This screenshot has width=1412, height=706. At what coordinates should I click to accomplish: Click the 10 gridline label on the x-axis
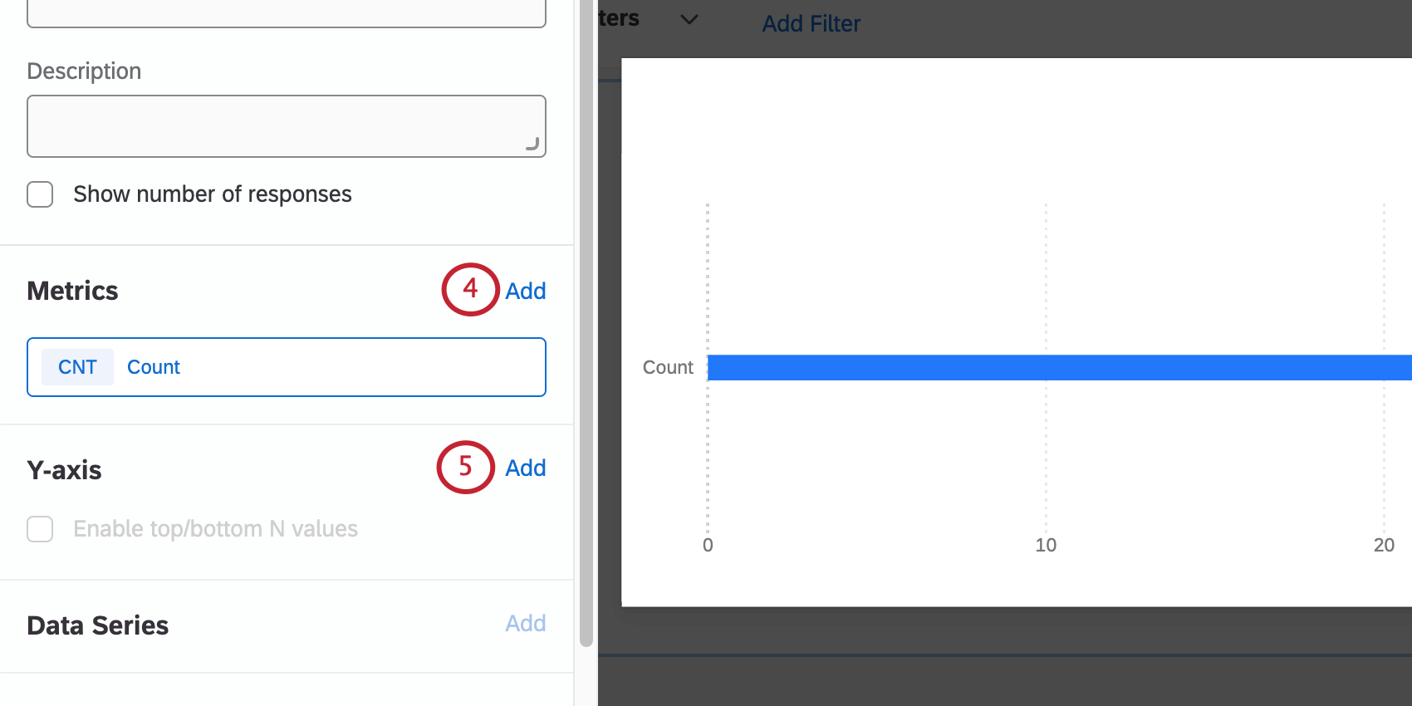click(x=1046, y=545)
